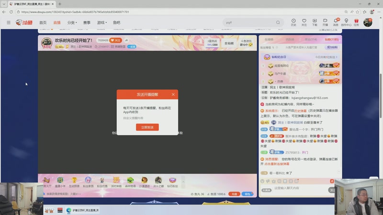The height and width of the screenshot is (215, 383).
Task: Click the orange 充值 button
Action: 234,194
